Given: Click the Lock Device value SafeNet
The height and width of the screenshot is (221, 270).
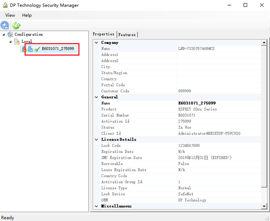Looking at the screenshot, I should click(186, 194).
